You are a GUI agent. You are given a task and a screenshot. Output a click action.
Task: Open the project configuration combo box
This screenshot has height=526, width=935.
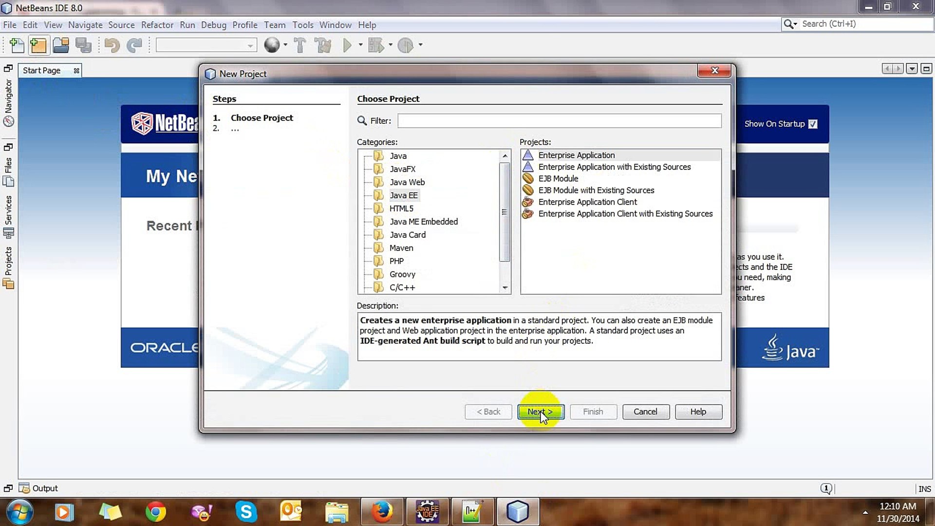(x=206, y=45)
